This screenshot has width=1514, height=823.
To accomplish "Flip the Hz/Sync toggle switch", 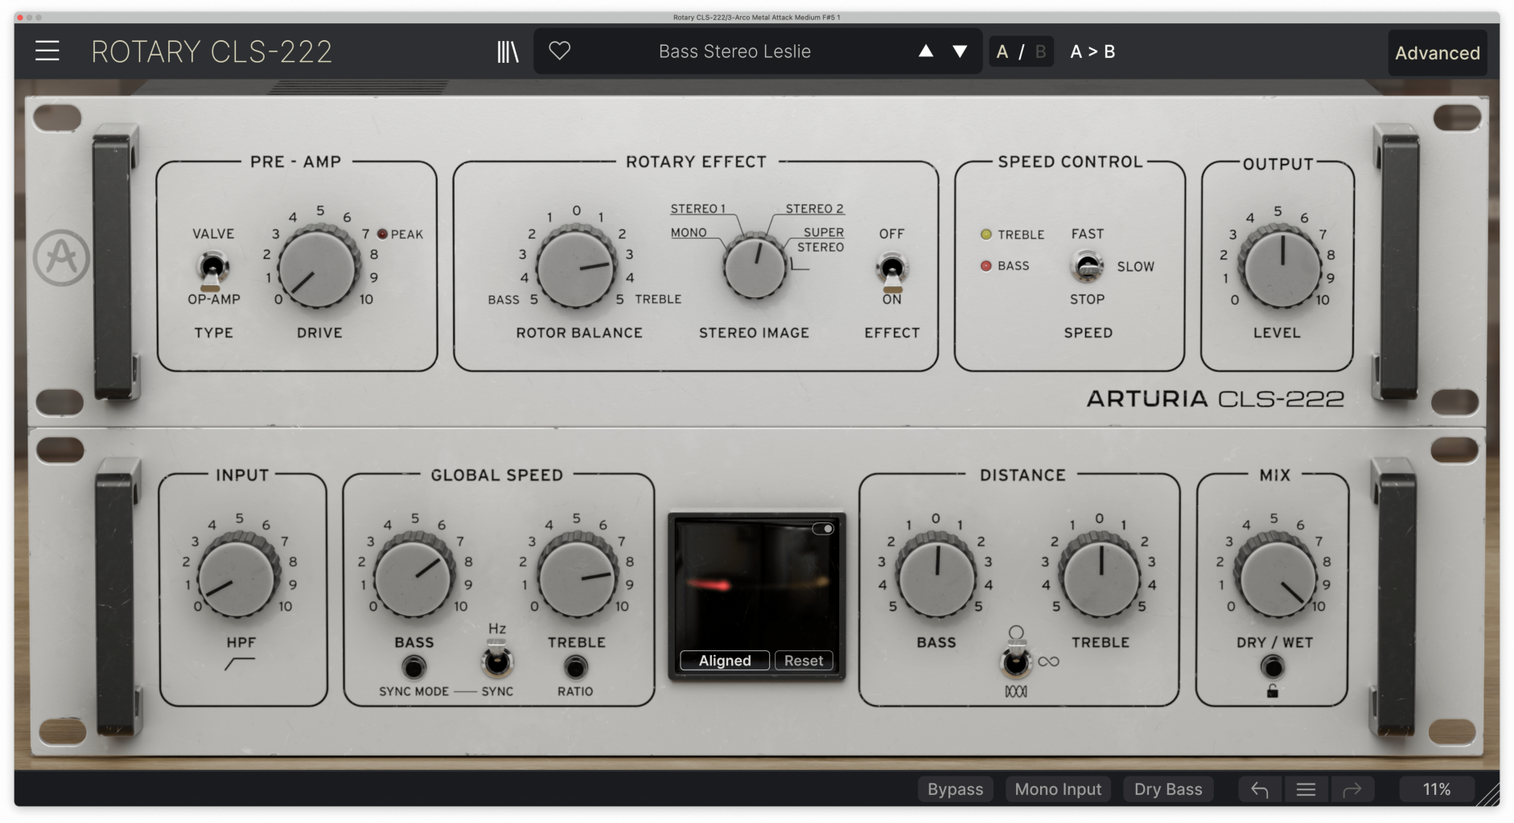I will tap(497, 659).
